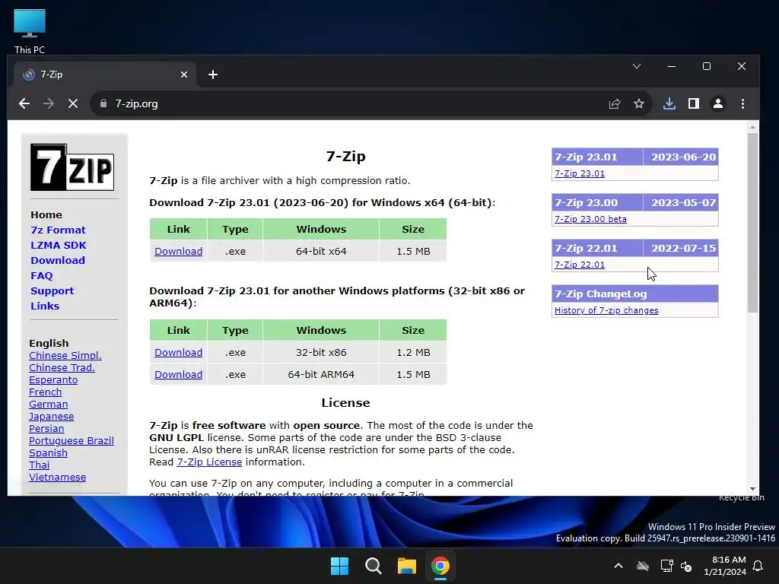
Task: Download the 32-bit x86 installer
Action: [178, 352]
